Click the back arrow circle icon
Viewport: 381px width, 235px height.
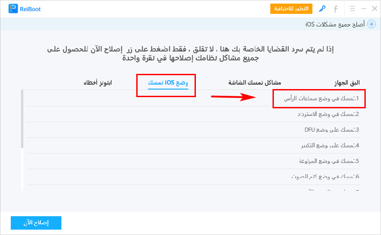click(371, 24)
